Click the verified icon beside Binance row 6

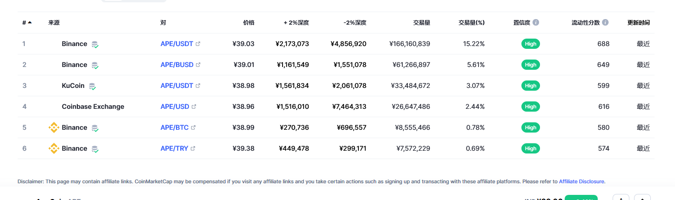tap(95, 149)
